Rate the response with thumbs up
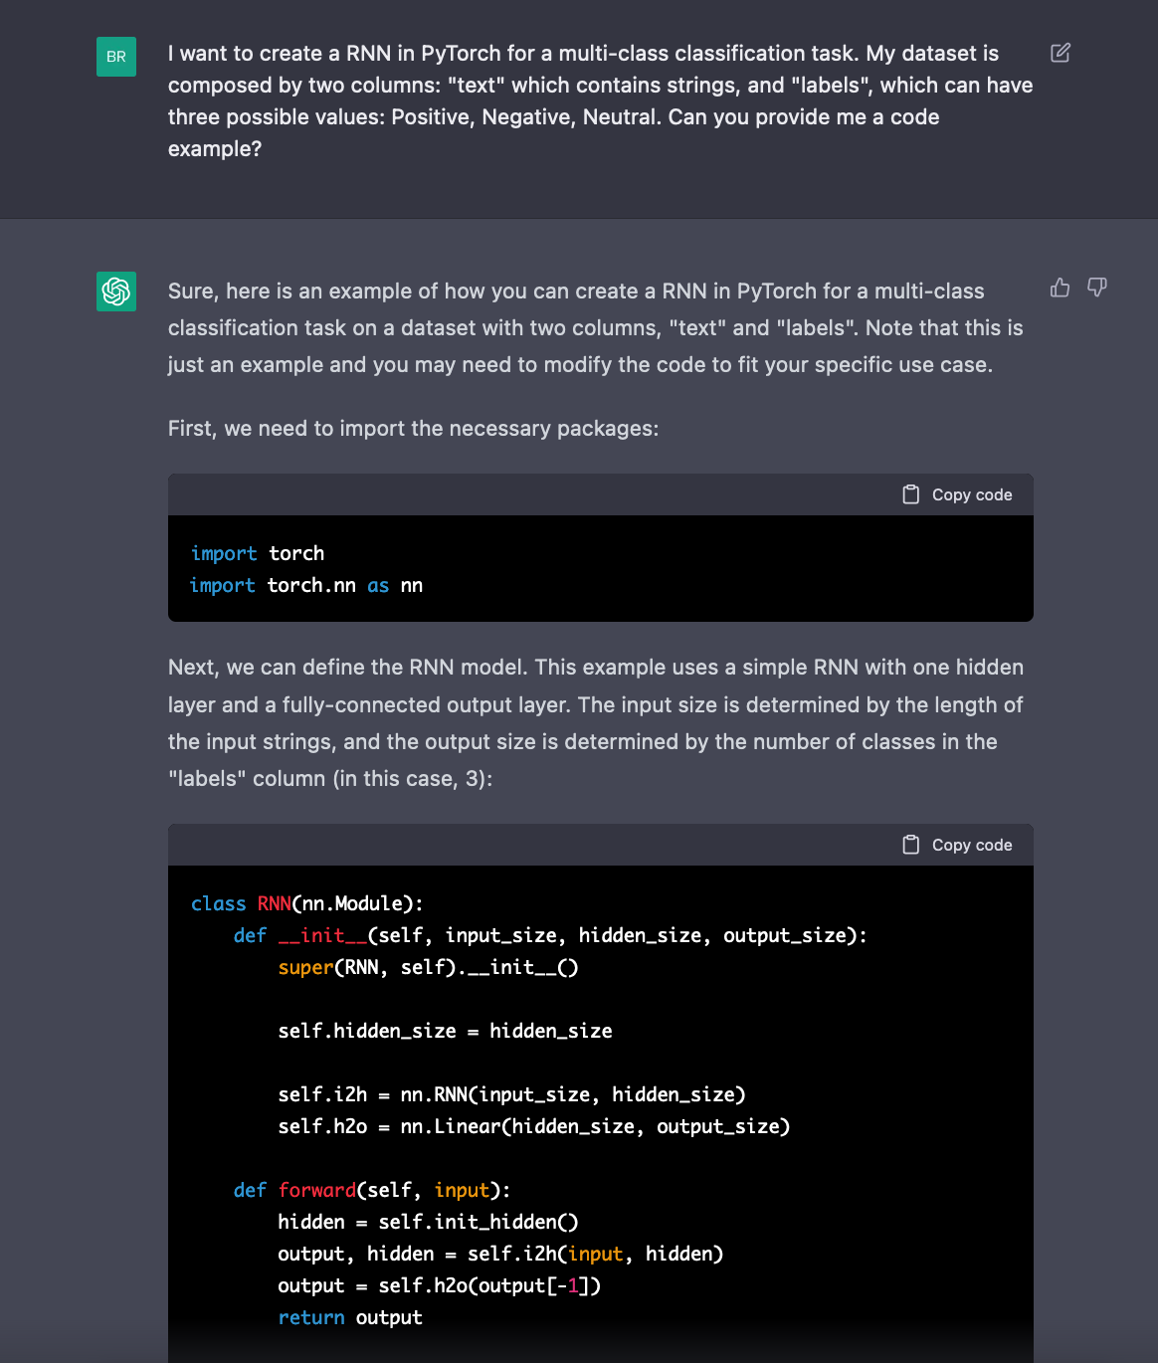This screenshot has height=1363, width=1158. 1059,288
